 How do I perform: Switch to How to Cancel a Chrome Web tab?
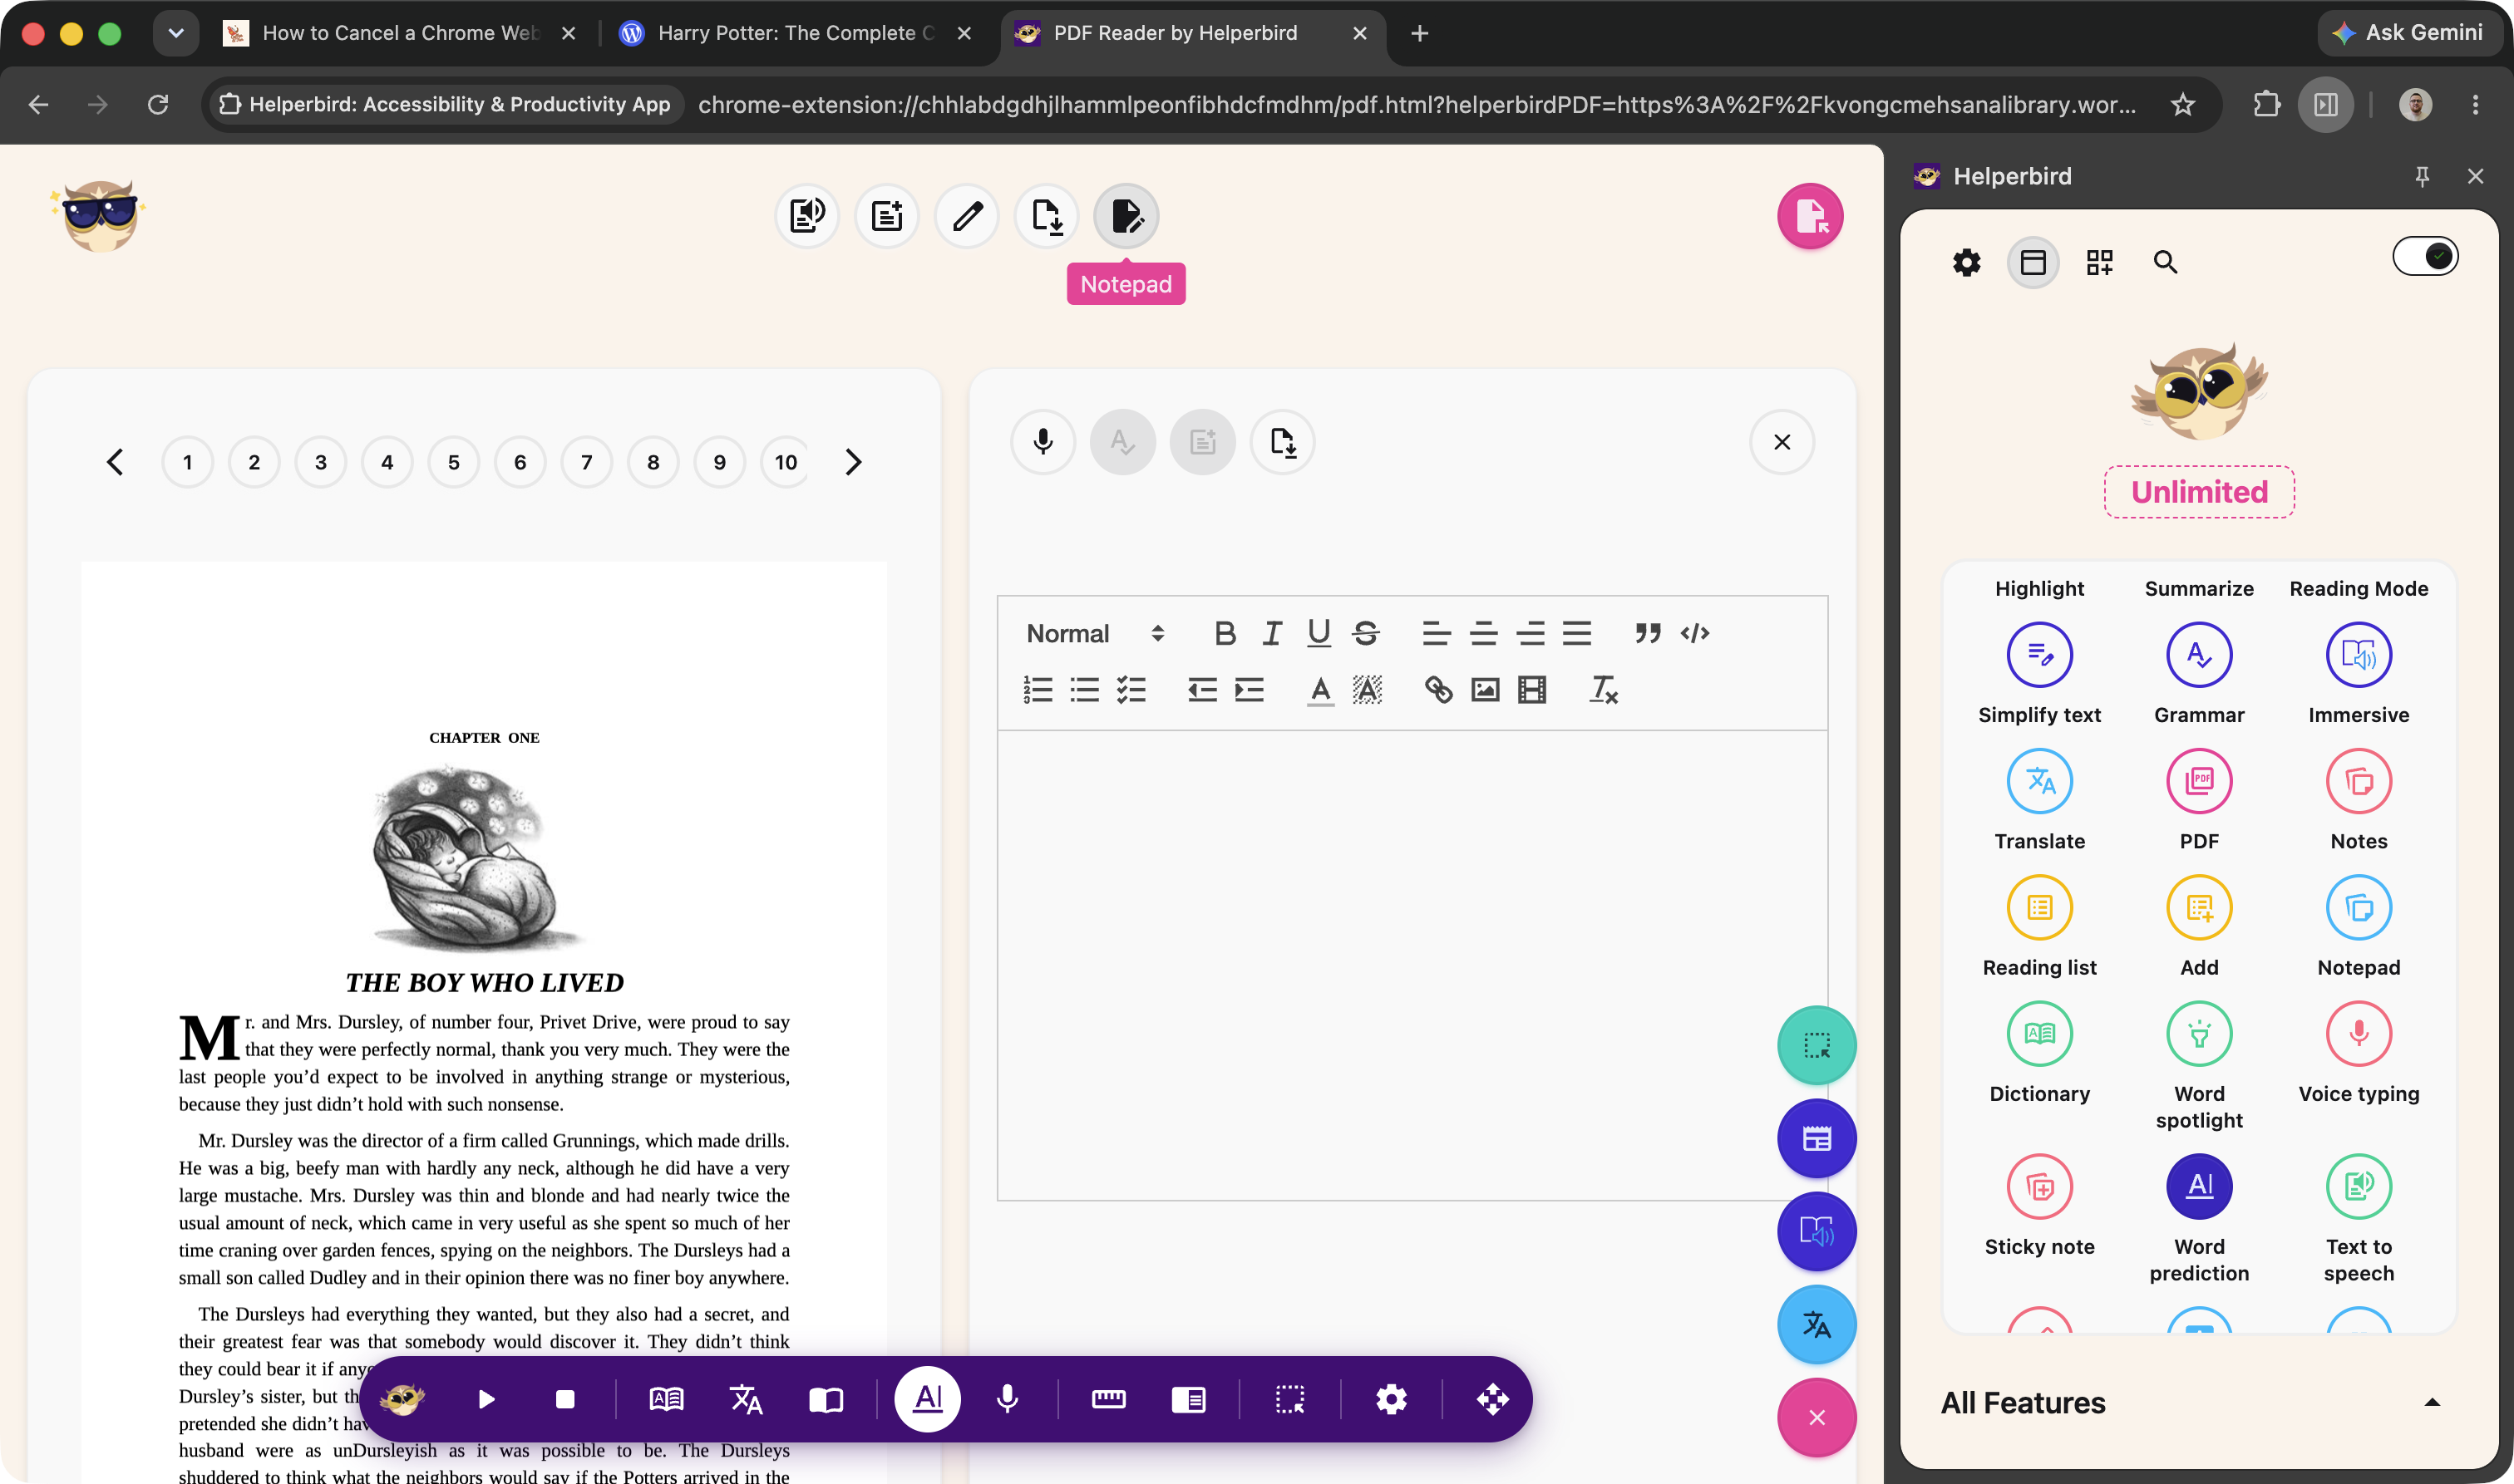pos(400,33)
